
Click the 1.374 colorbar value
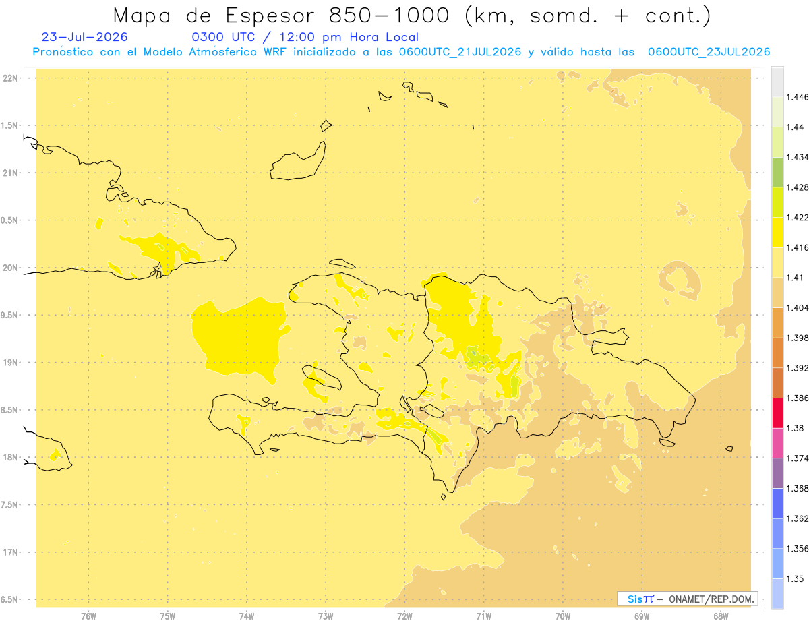[x=797, y=458]
